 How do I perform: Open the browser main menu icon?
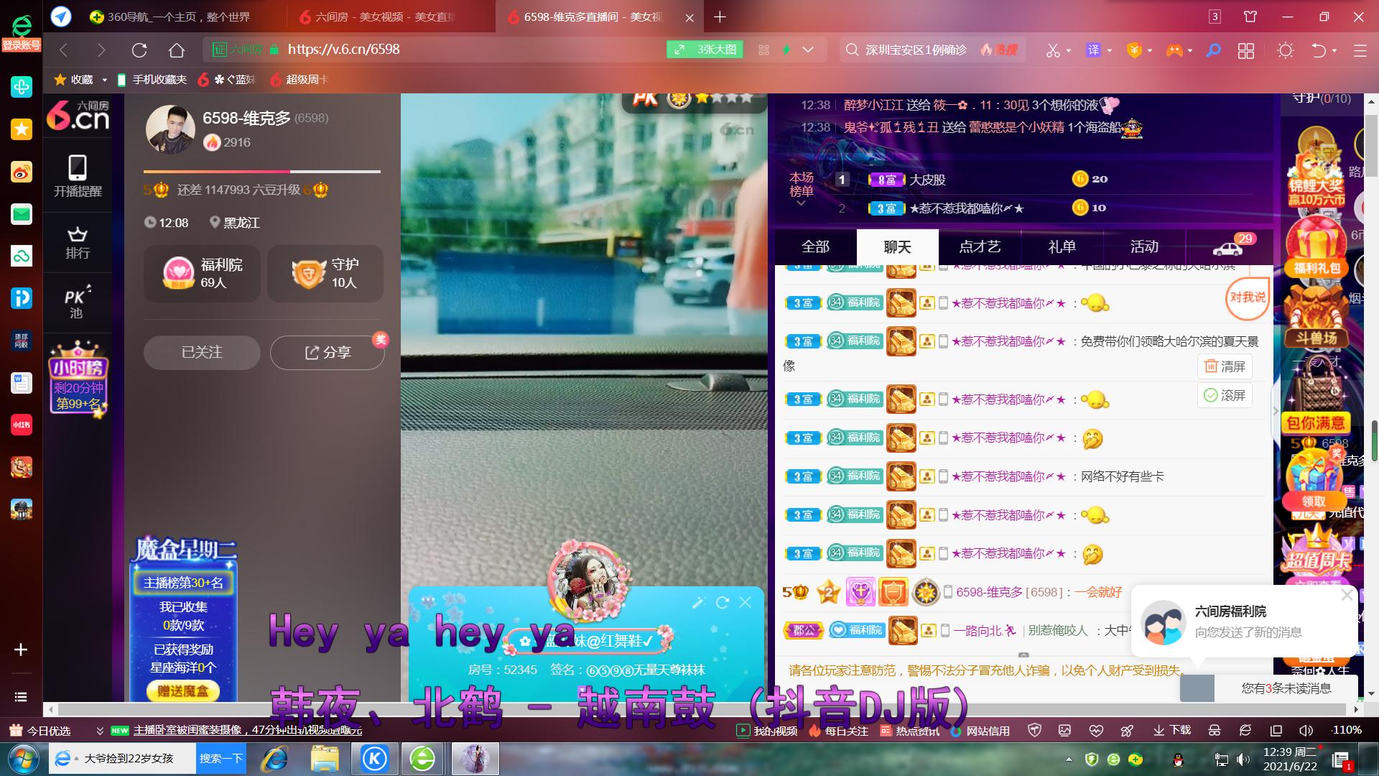(1360, 50)
